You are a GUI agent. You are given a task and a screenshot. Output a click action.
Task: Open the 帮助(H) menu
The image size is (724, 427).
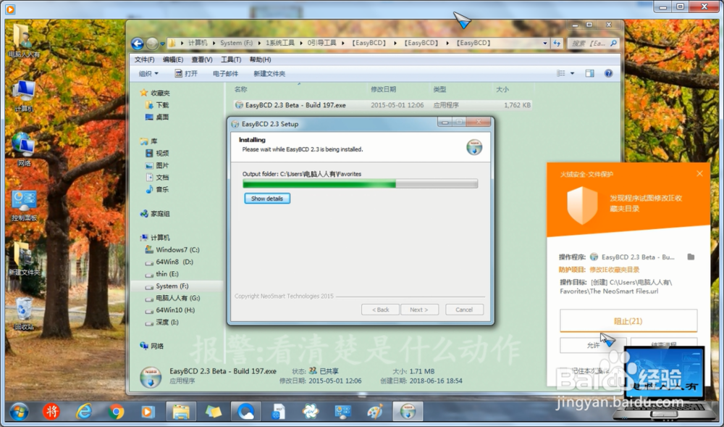pyautogui.click(x=260, y=59)
